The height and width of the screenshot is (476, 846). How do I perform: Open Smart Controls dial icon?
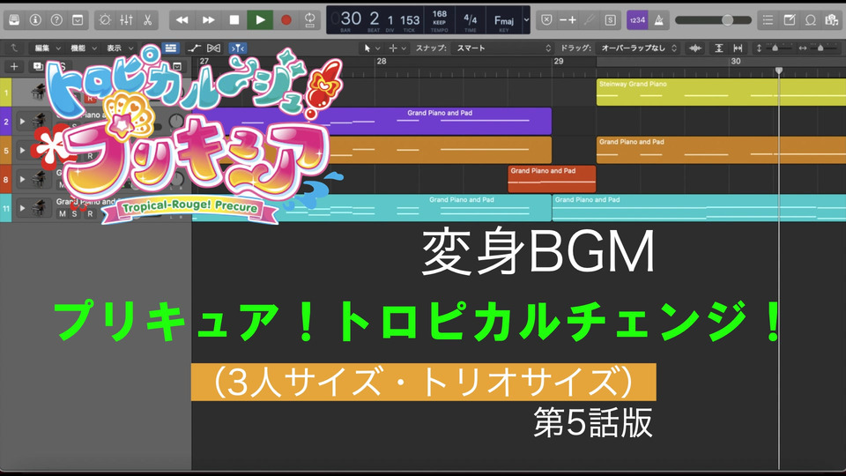click(x=105, y=20)
